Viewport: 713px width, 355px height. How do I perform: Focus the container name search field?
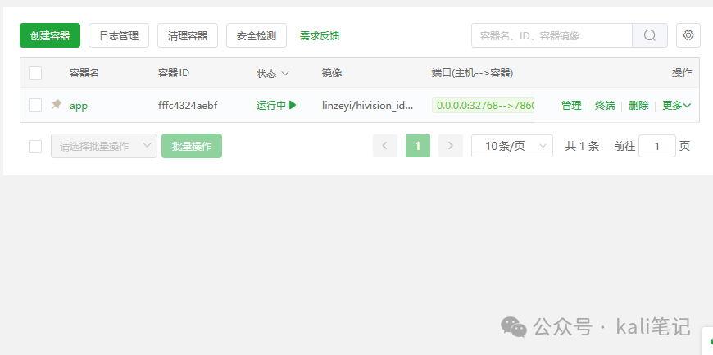click(x=552, y=35)
